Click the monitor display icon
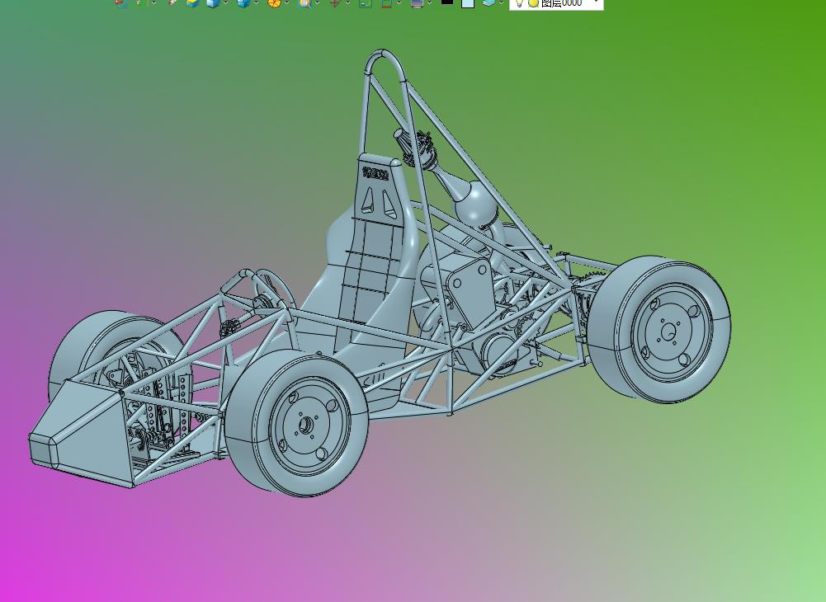 point(418,3)
